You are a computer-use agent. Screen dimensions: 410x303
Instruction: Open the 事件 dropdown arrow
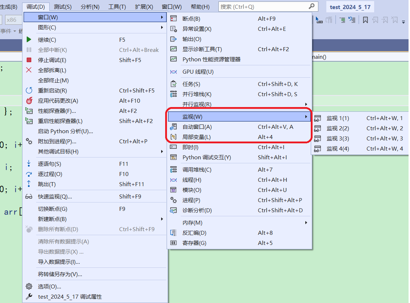(x=14, y=31)
